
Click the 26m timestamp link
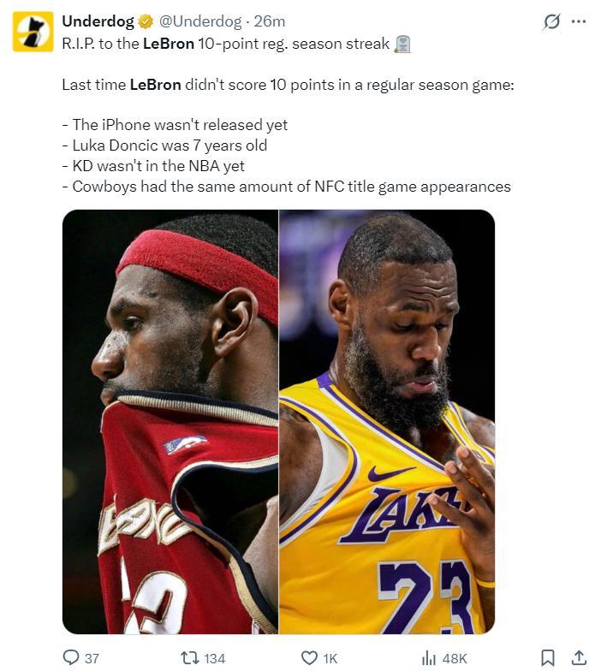click(x=269, y=21)
